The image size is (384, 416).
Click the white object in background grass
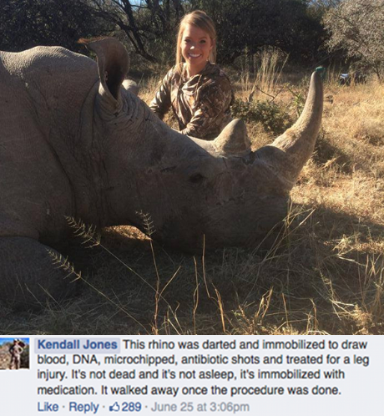tap(346, 77)
